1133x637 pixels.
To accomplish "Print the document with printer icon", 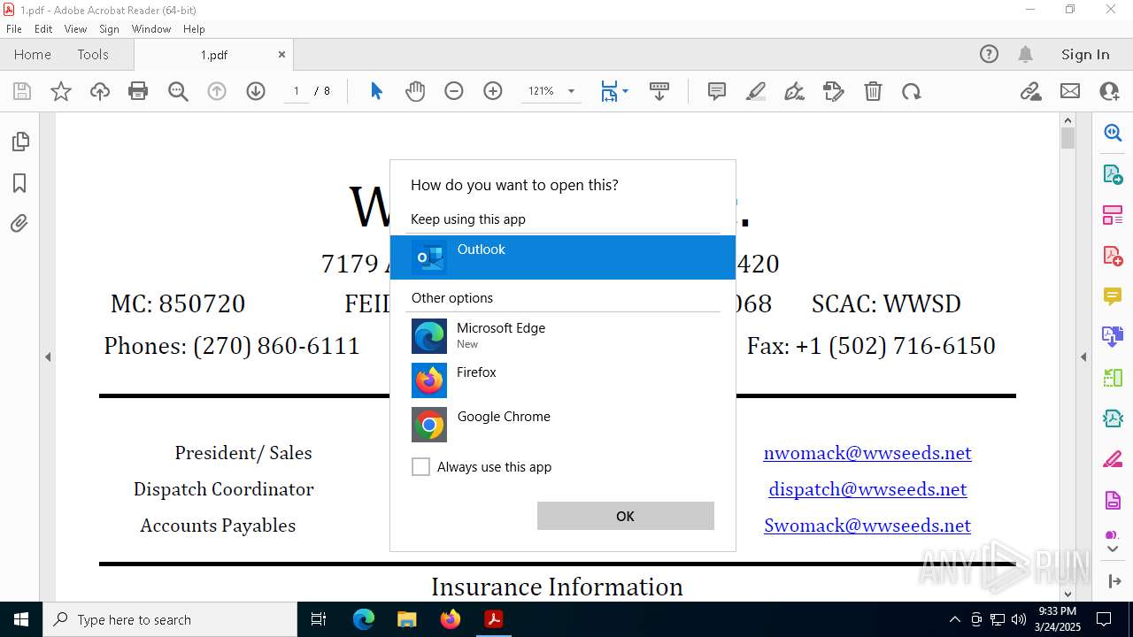I will 138,91.
